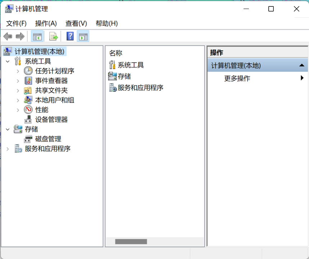Select 任务计划程序 in the tree

55,71
